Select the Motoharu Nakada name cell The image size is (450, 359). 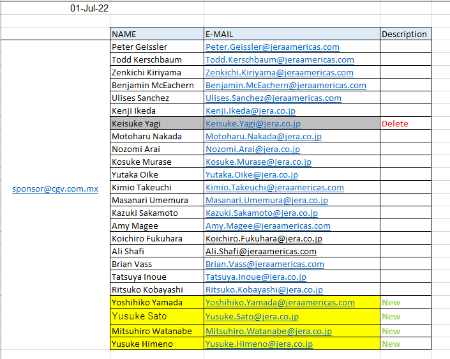[x=157, y=136]
